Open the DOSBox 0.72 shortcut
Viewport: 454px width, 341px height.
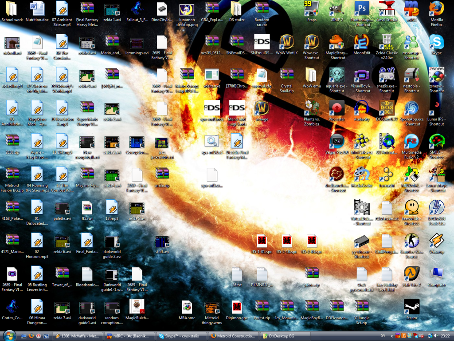click(x=387, y=109)
